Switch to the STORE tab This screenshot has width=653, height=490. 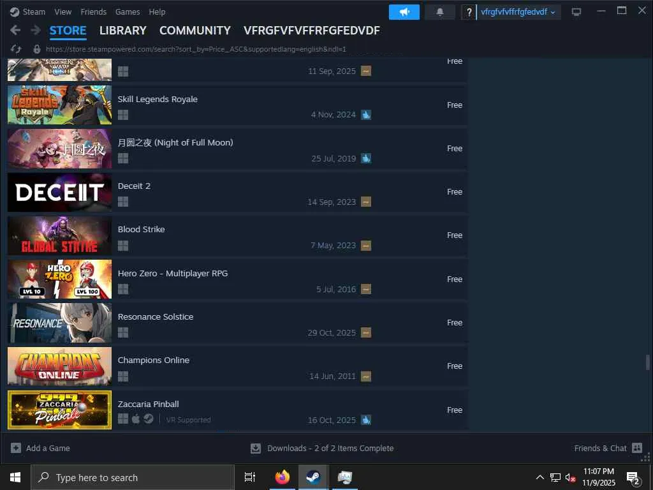click(x=68, y=31)
